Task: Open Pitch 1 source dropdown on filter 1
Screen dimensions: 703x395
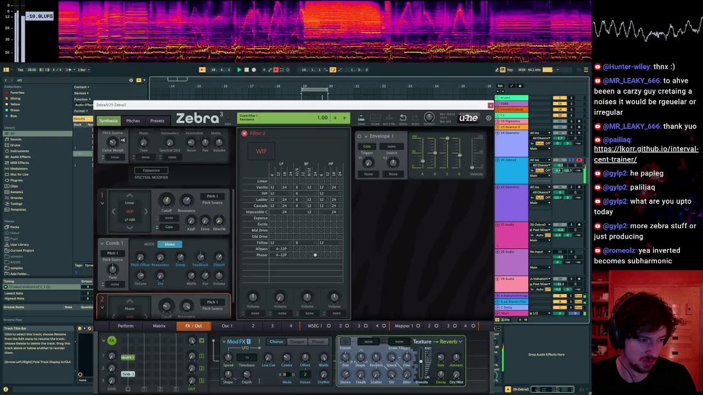Action: pyautogui.click(x=212, y=196)
